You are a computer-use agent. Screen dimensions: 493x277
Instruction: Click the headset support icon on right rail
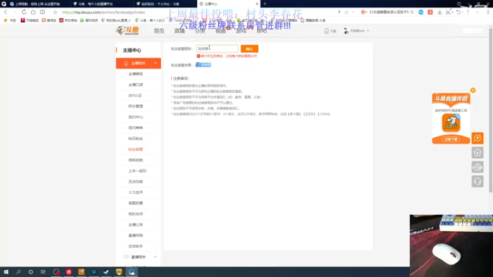click(477, 182)
